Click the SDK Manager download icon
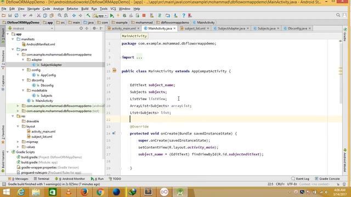Image resolution: width=351 pixels, height=197 pixels. [x=175, y=15]
